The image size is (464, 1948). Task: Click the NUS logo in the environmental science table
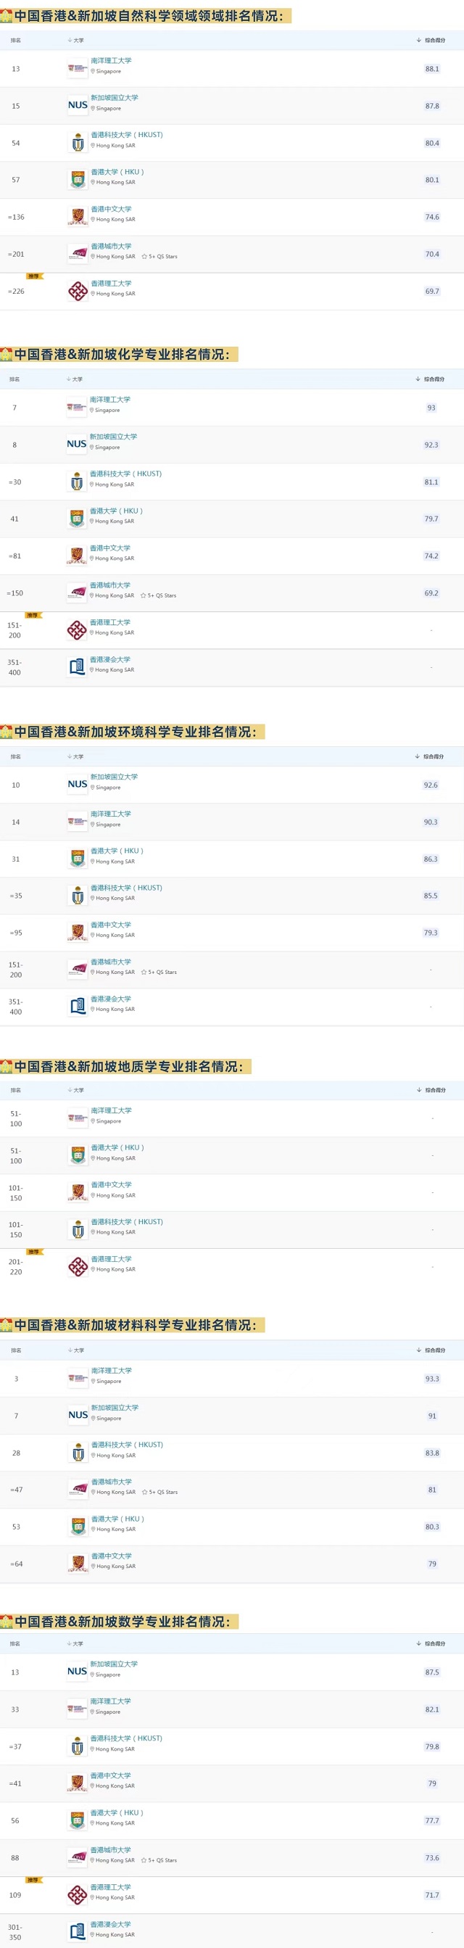coord(77,785)
